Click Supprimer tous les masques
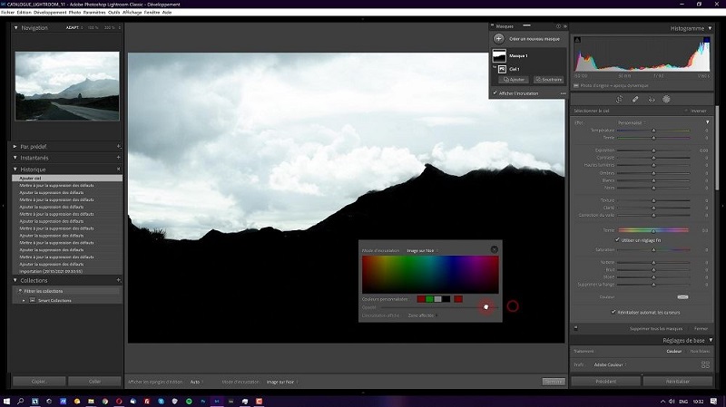The height and width of the screenshot is (407, 726). click(x=656, y=328)
